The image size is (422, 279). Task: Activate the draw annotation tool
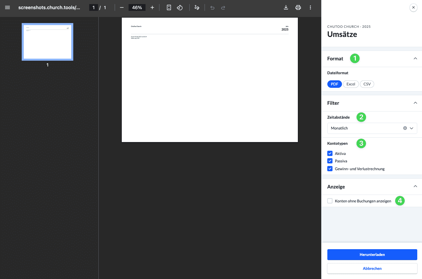pos(197,7)
